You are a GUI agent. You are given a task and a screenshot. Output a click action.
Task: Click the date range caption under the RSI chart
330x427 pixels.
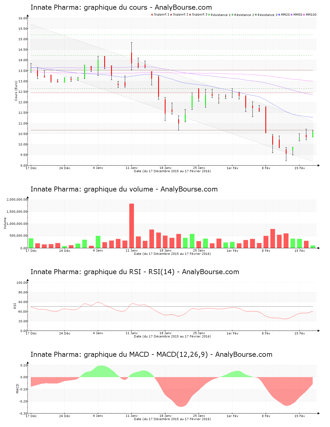(172, 336)
